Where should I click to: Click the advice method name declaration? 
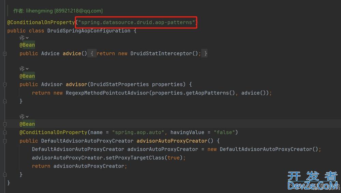coord(72,53)
